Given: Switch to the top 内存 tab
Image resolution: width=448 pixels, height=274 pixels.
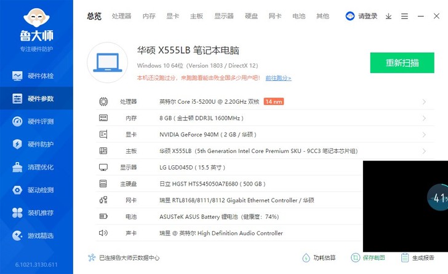Looking at the screenshot, I should click(x=149, y=16).
